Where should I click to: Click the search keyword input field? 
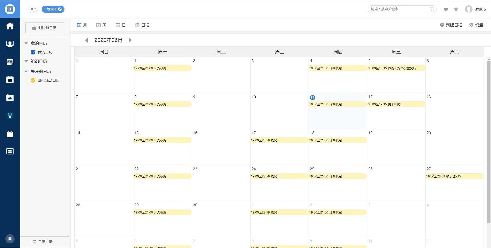[399, 9]
